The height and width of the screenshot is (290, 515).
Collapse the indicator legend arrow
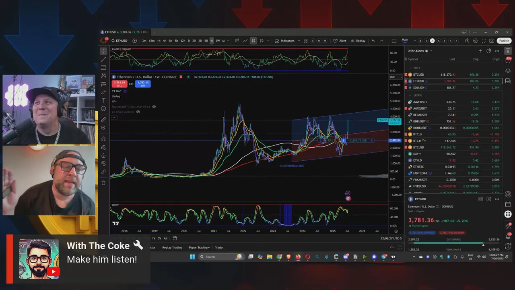tap(114, 118)
